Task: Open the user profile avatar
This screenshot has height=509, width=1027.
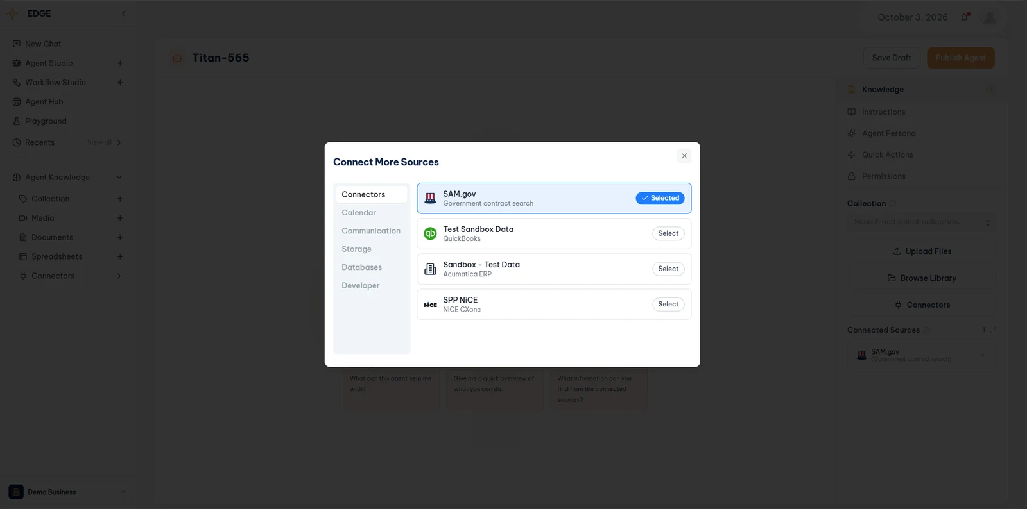Action: [990, 17]
